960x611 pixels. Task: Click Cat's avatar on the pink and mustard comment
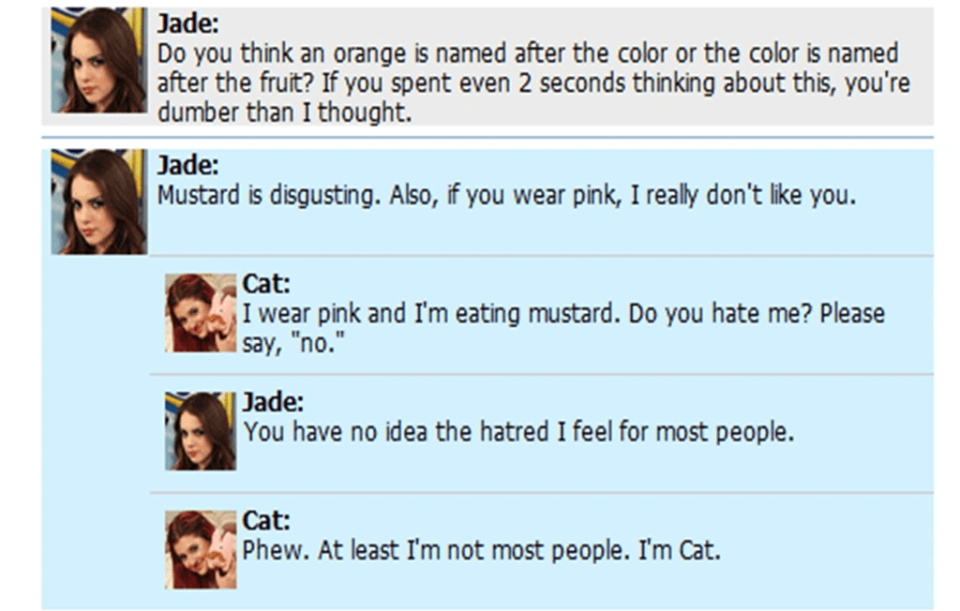(201, 313)
